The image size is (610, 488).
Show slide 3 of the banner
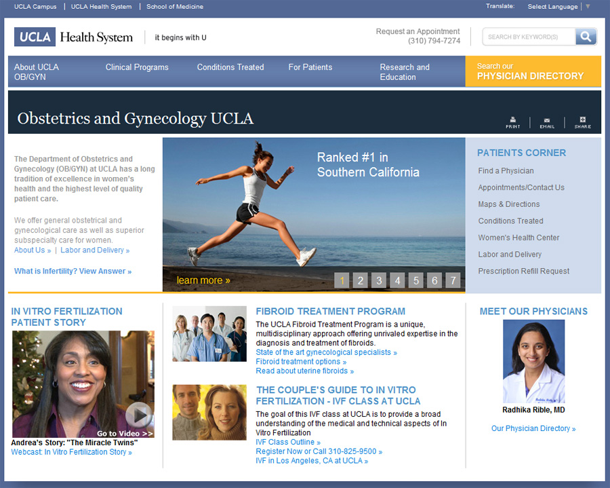[379, 280]
